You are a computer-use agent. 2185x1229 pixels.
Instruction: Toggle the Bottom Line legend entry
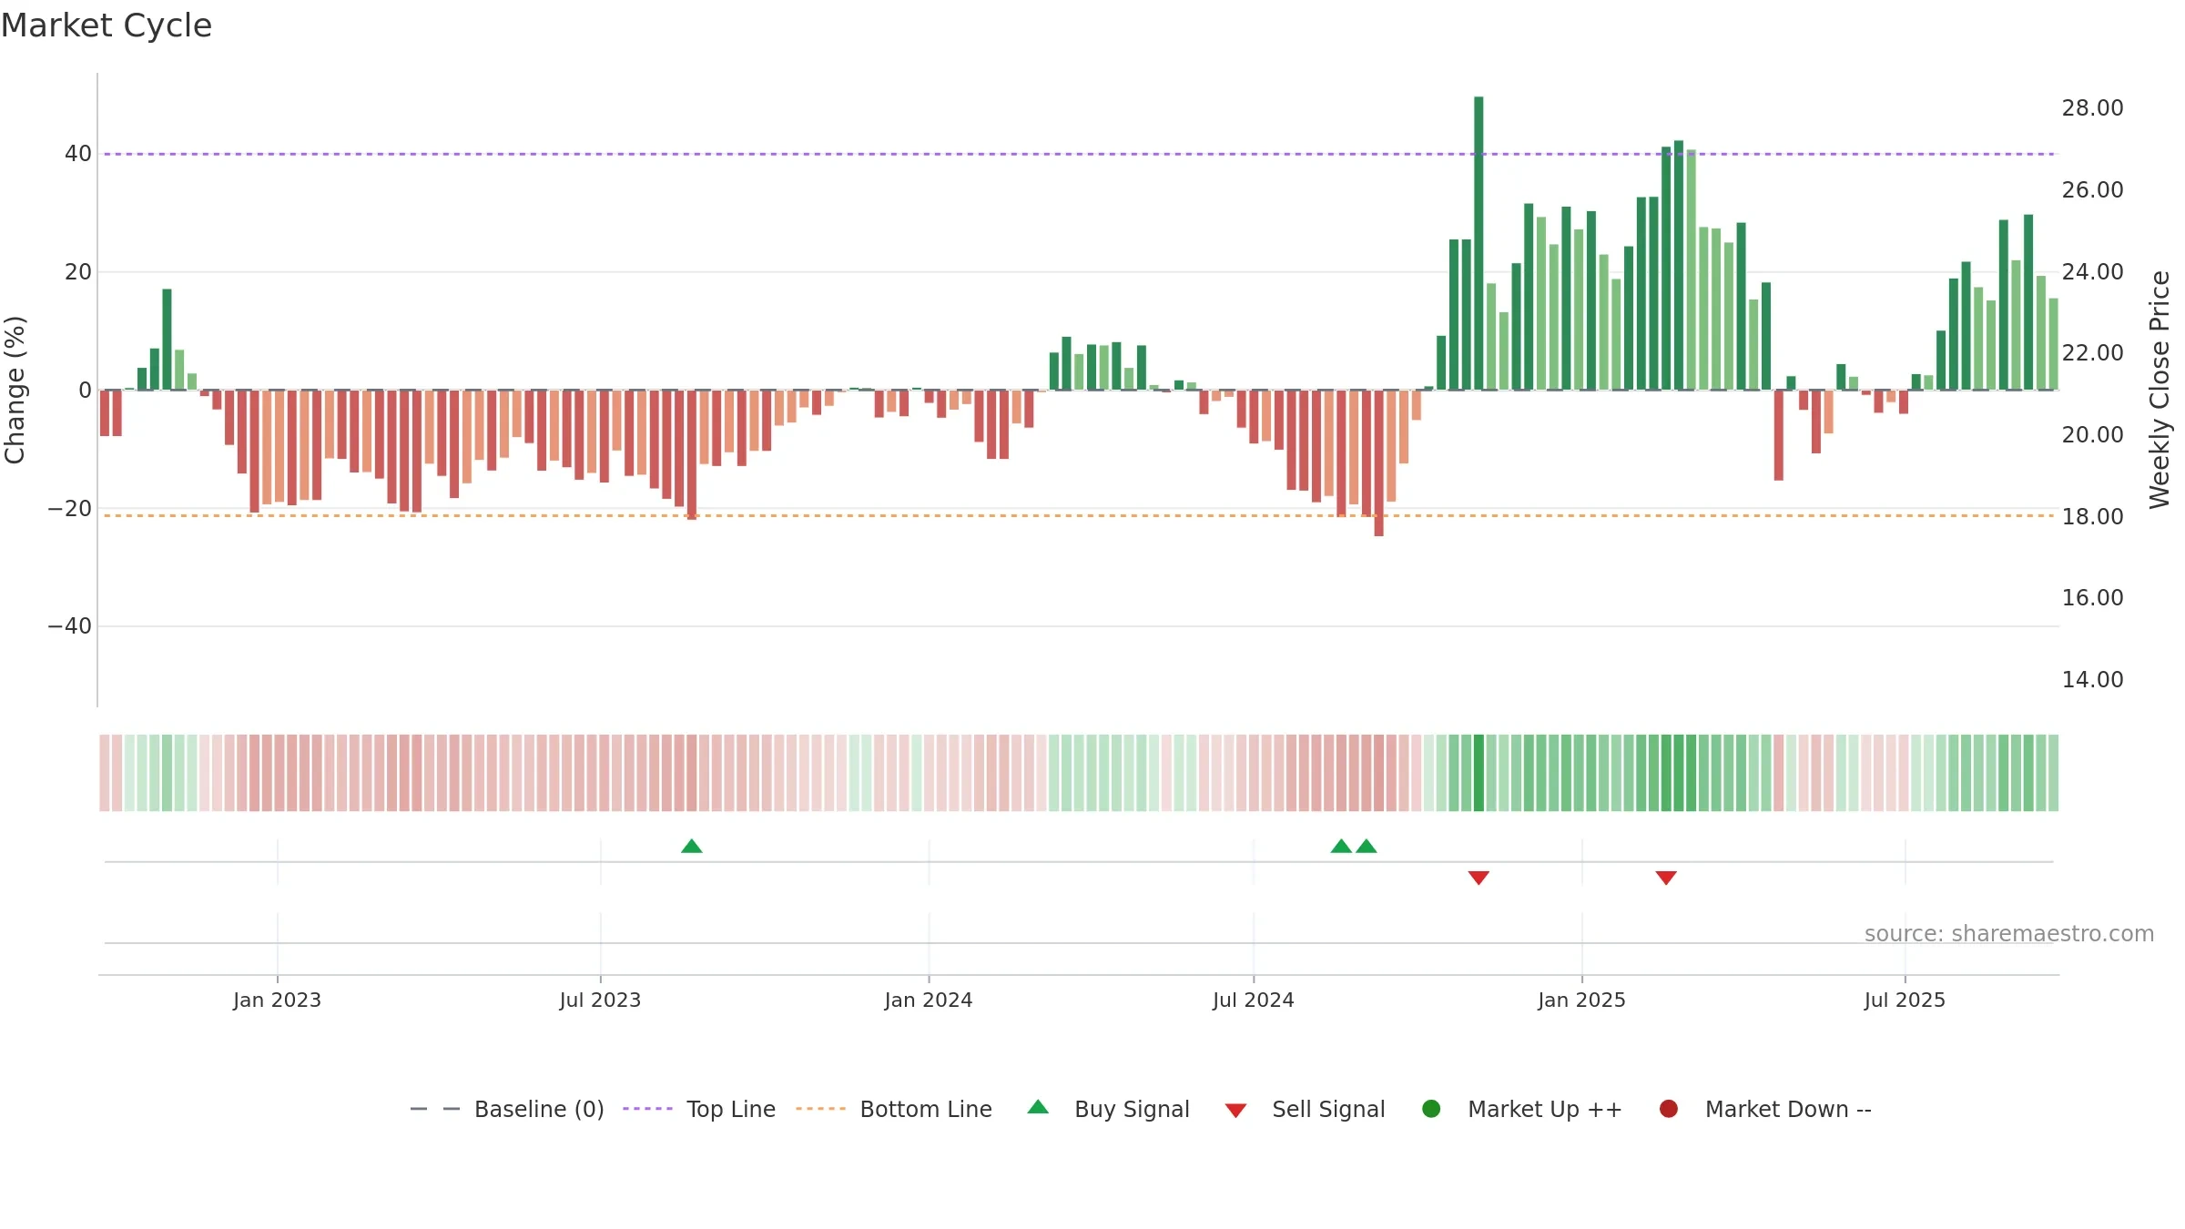(x=894, y=1109)
